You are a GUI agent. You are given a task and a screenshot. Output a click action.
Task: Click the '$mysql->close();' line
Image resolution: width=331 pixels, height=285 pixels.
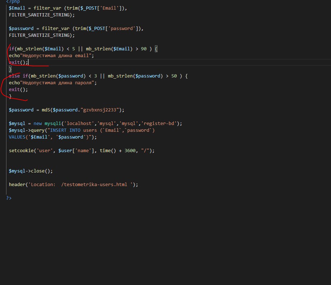31,171
